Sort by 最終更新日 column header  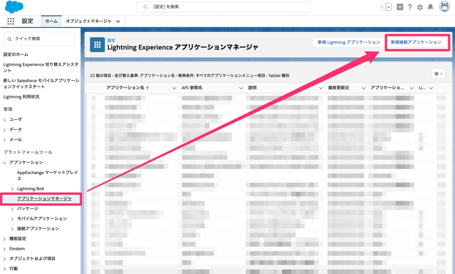tap(338, 88)
